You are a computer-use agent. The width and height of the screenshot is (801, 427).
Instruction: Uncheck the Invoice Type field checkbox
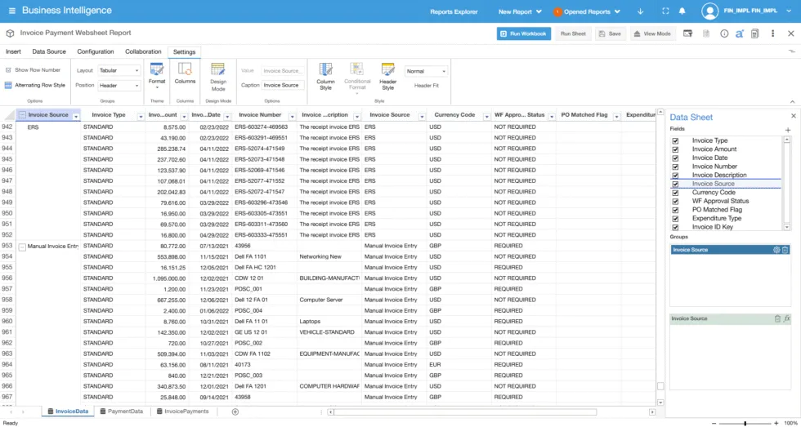(x=675, y=140)
